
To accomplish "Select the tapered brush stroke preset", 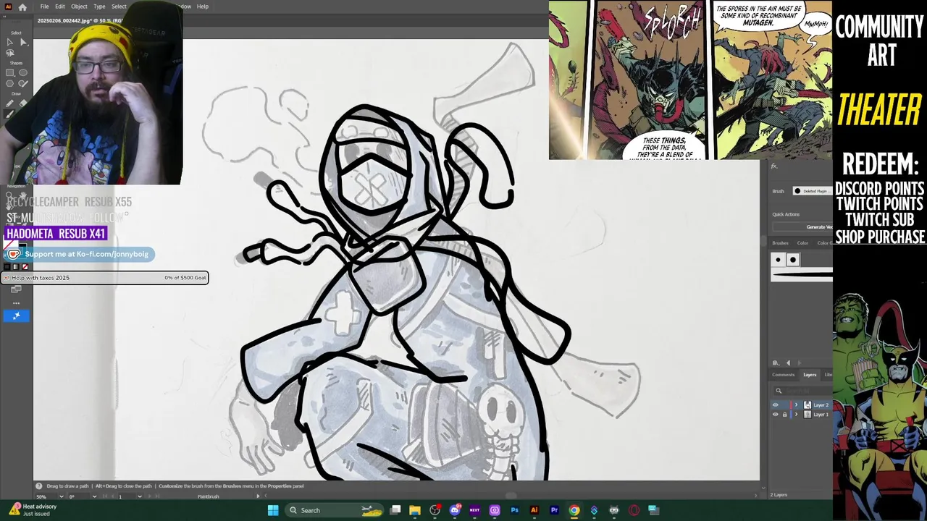I will [802, 274].
